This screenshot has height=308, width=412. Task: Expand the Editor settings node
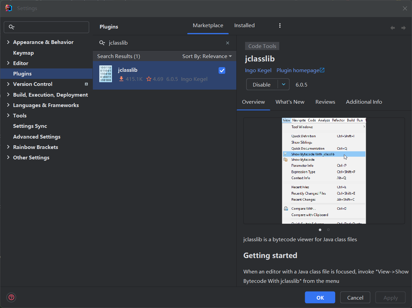(x=8, y=63)
